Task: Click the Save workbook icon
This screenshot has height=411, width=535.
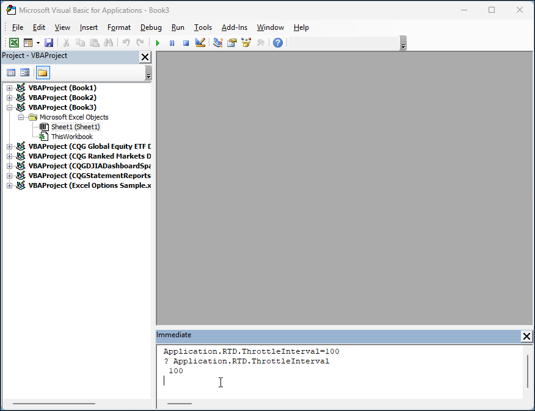Action: click(x=49, y=43)
